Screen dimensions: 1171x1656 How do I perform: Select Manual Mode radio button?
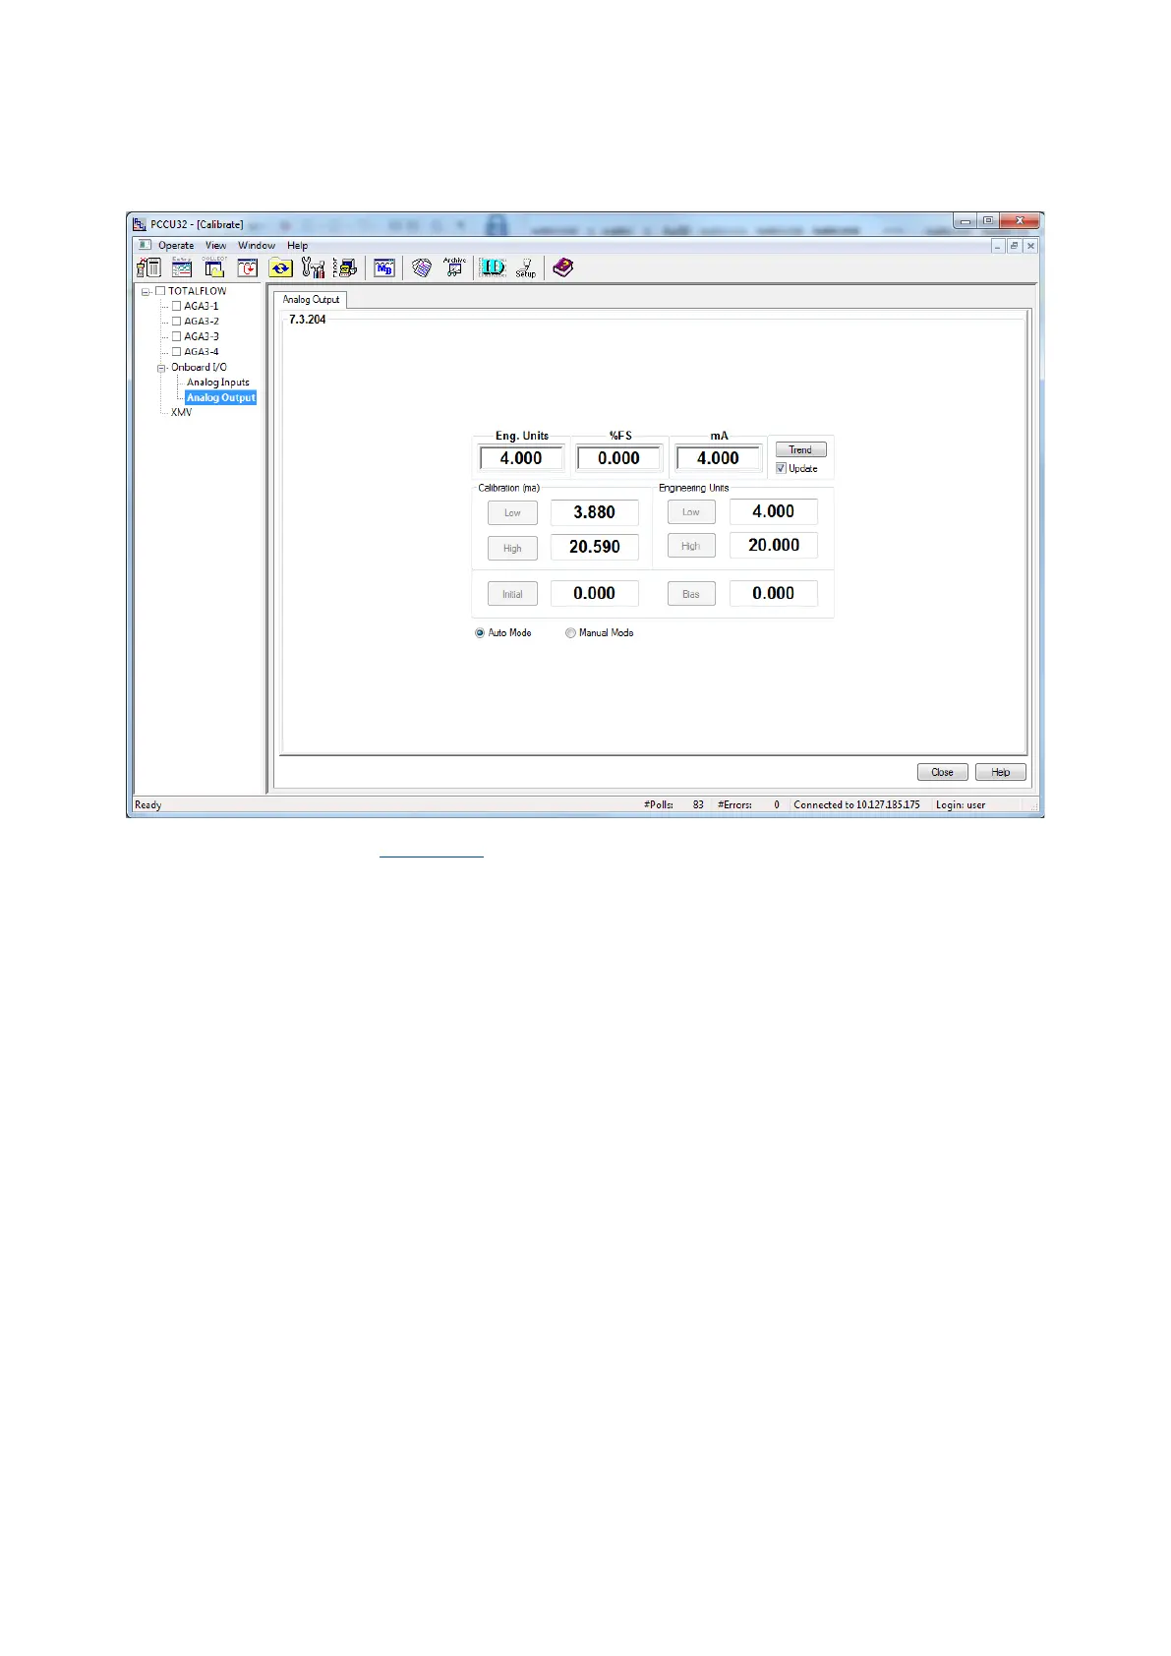pyautogui.click(x=570, y=633)
